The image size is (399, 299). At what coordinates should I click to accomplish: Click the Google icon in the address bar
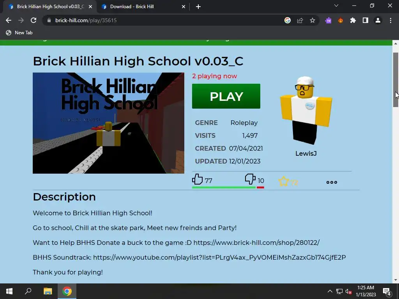point(288,20)
